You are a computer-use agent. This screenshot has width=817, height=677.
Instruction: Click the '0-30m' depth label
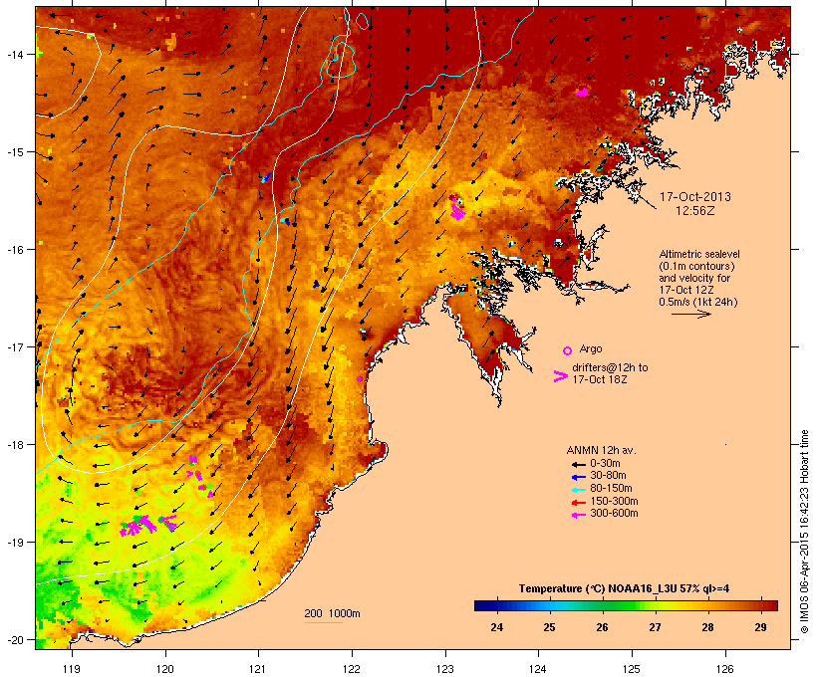click(x=605, y=463)
